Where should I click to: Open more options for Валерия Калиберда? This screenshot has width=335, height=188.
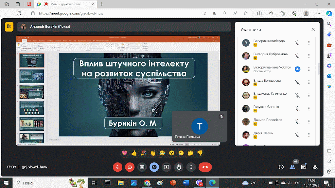309,43
